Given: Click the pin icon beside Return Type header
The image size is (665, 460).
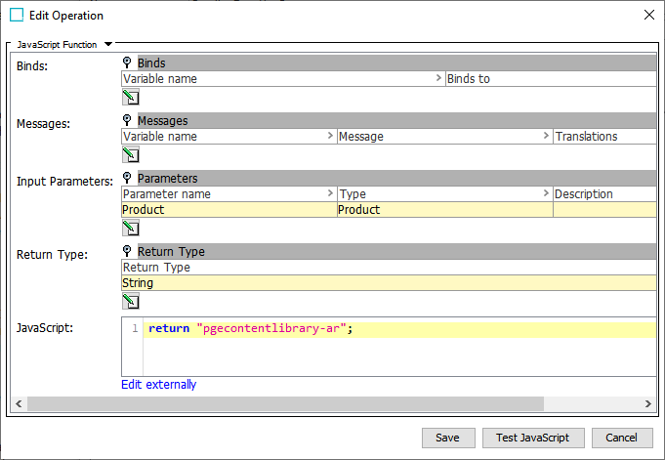Looking at the screenshot, I should tap(127, 251).
